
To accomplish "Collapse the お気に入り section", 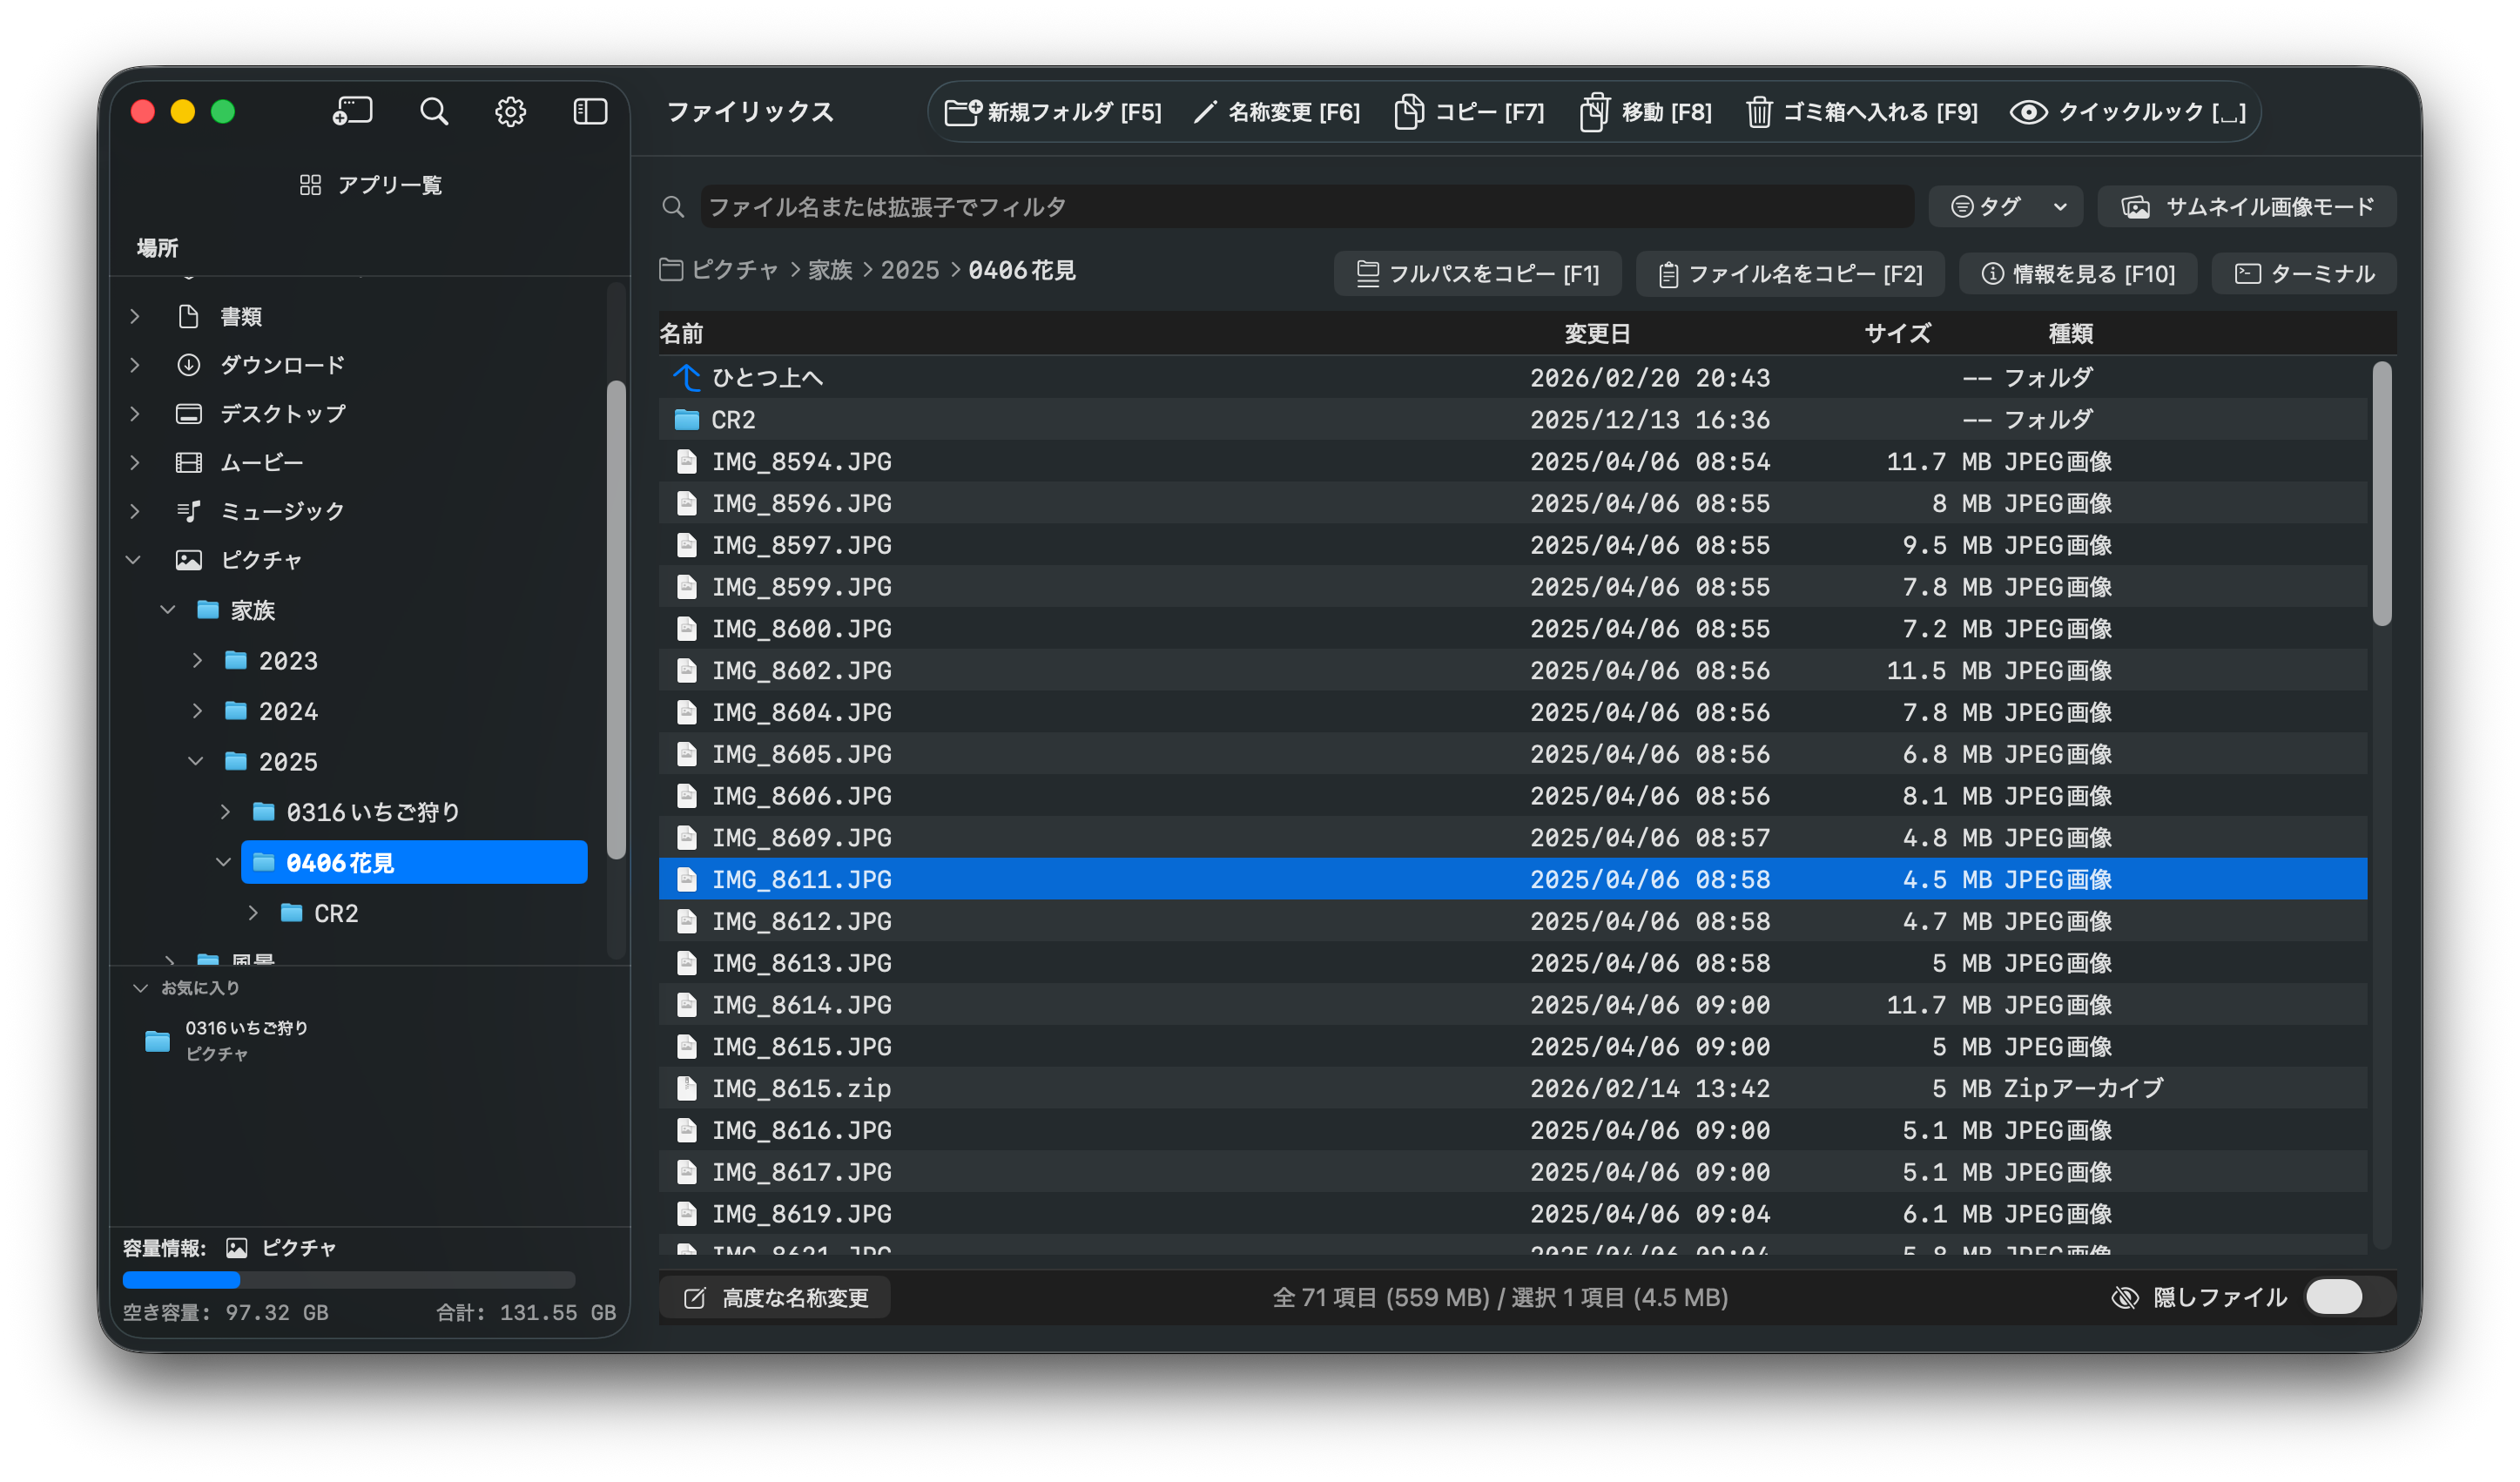I will (x=140, y=988).
